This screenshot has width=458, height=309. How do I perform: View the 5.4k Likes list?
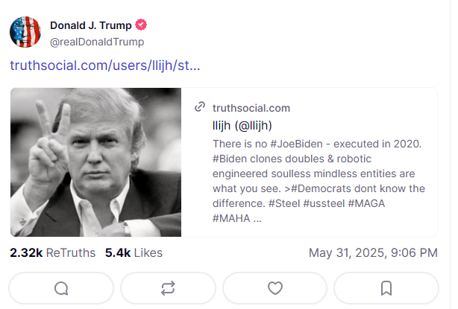[x=134, y=252]
